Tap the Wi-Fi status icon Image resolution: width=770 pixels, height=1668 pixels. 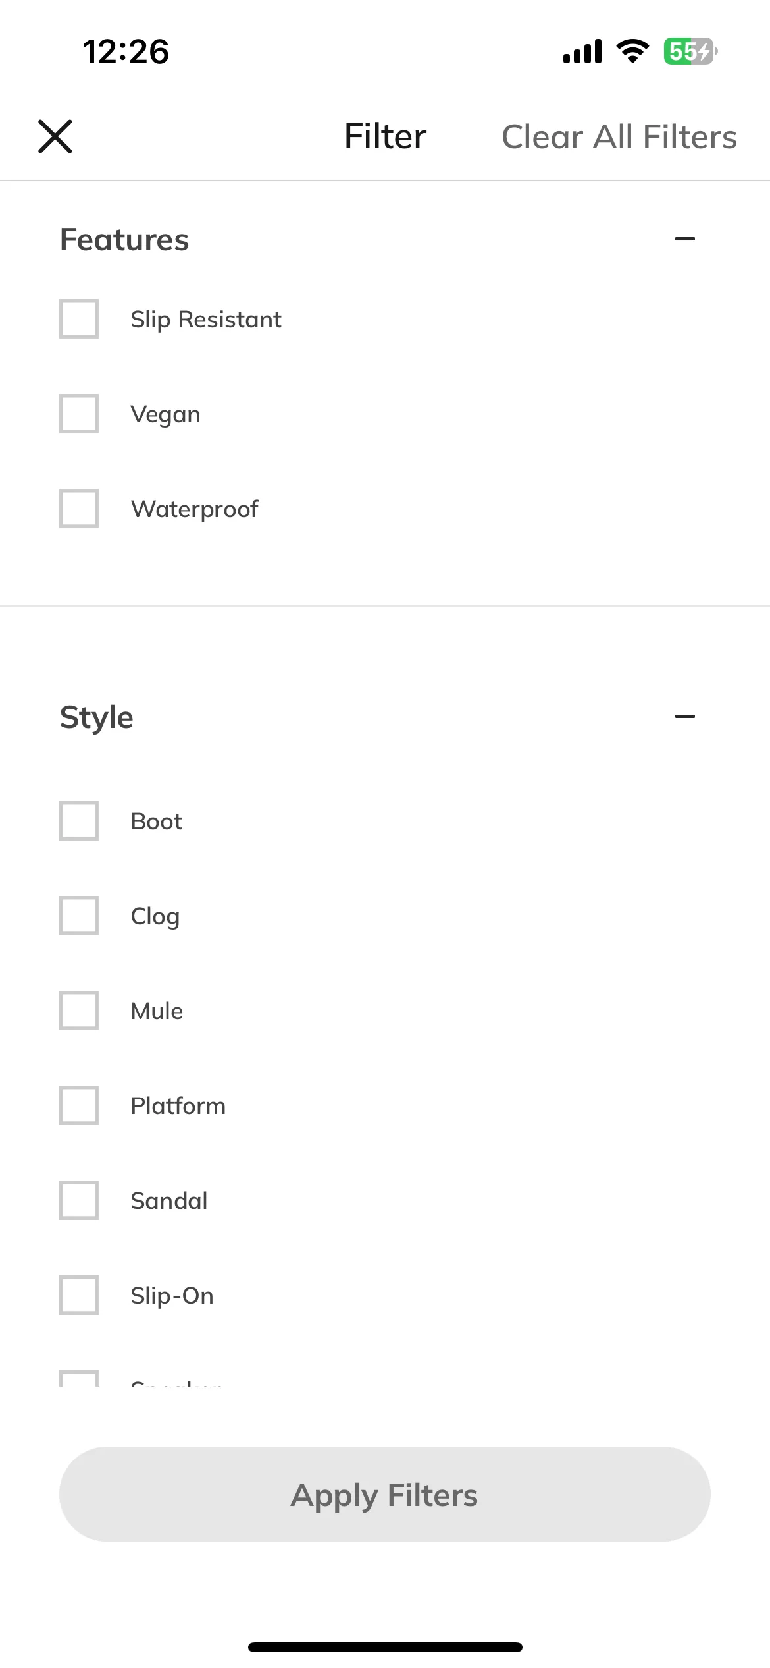coord(632,51)
